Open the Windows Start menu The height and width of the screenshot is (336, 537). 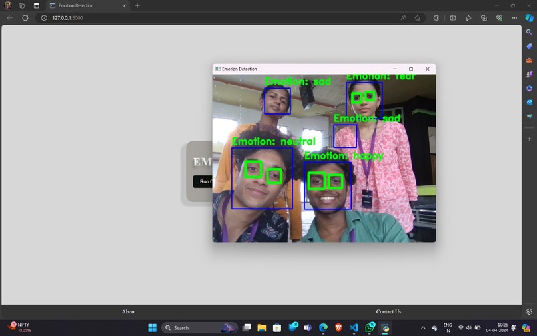pyautogui.click(x=152, y=328)
